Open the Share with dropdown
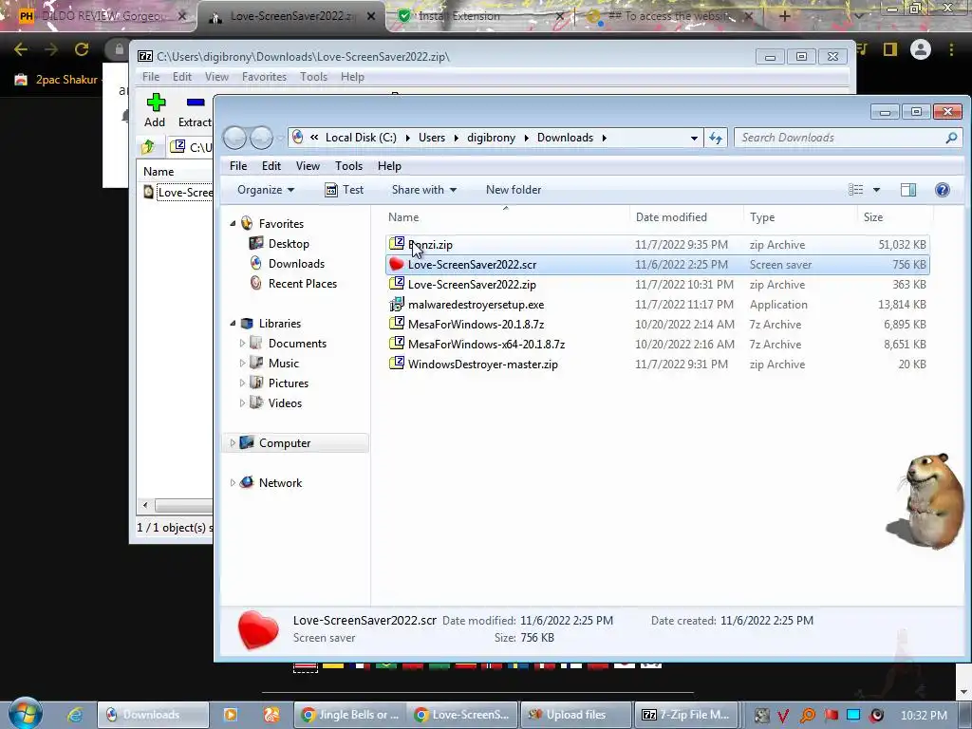 point(424,190)
